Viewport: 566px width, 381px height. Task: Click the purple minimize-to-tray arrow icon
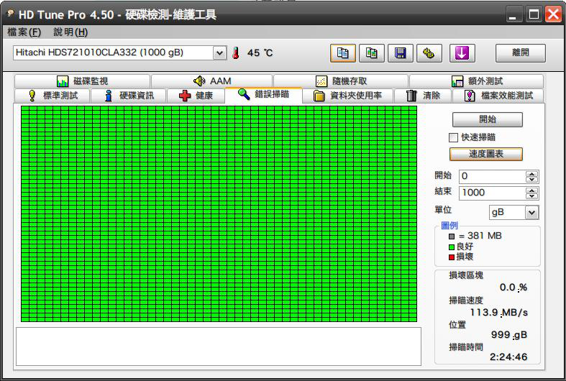tap(462, 53)
